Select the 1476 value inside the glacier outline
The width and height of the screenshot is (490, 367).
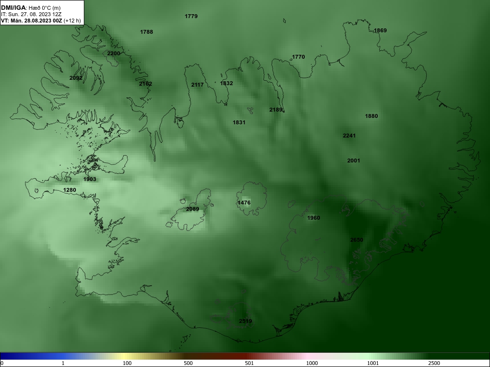click(244, 203)
